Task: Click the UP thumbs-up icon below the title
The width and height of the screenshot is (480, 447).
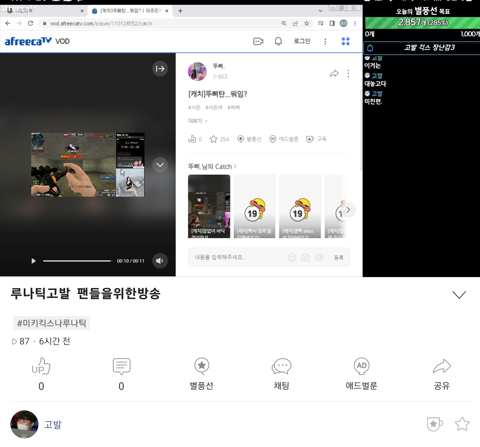Action: [41, 366]
